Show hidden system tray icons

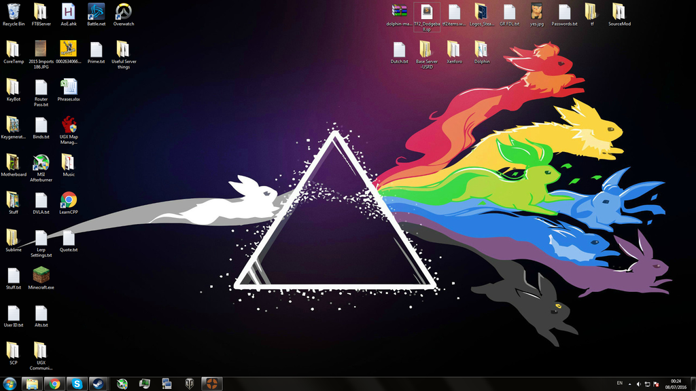(x=629, y=384)
